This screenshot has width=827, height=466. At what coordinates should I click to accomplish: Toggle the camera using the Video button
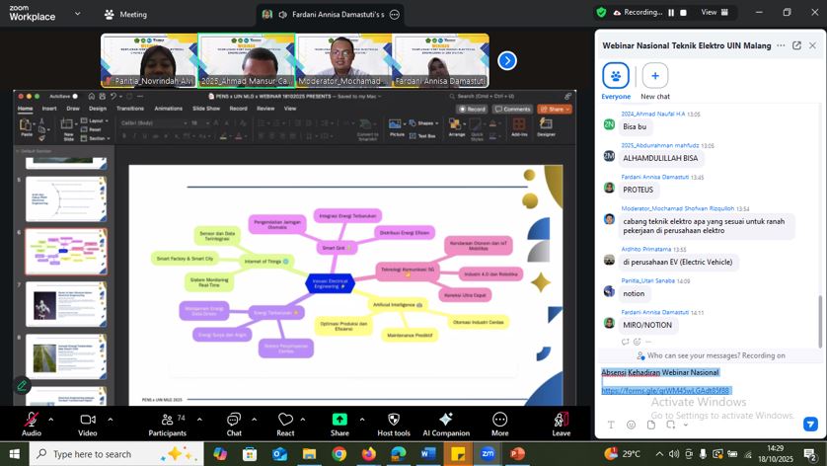[x=88, y=420]
